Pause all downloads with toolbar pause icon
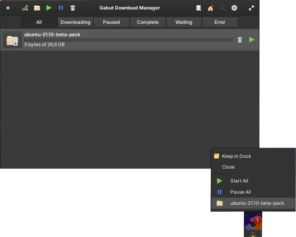This screenshot has width=296, height=237. click(61, 8)
